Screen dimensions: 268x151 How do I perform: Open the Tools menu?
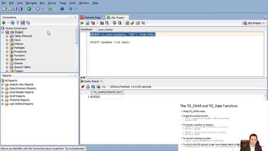(72, 3)
